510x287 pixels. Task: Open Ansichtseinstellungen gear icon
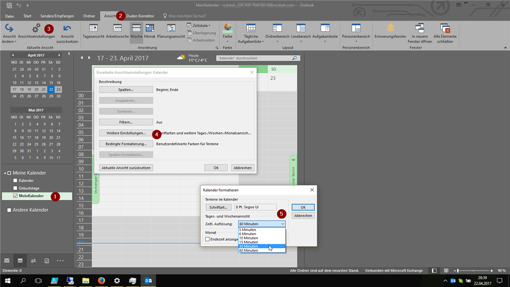[36, 28]
